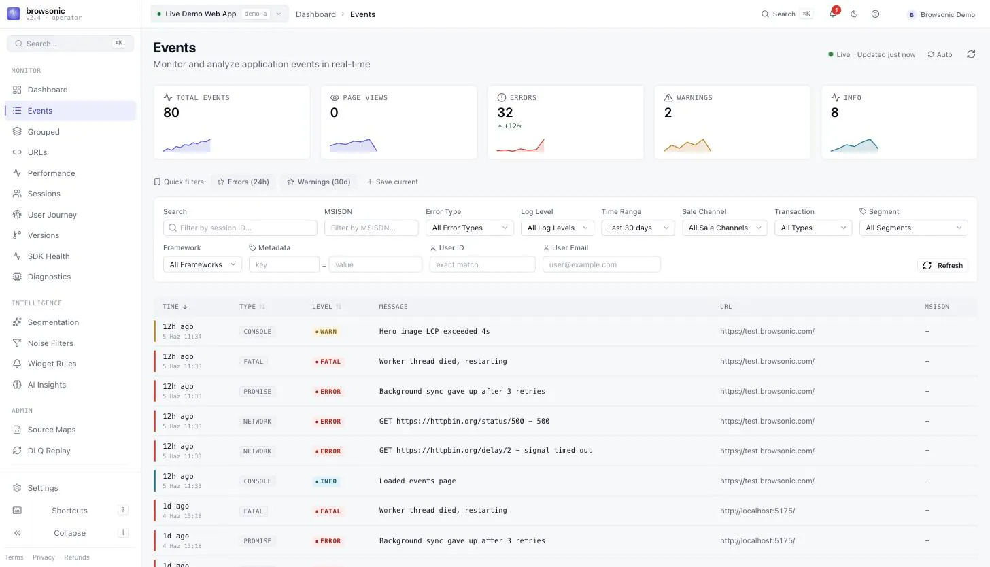This screenshot has width=990, height=567.
Task: Open the Time Range dropdown
Action: (x=638, y=228)
